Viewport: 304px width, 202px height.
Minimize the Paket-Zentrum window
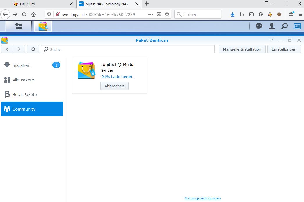[x=280, y=40]
